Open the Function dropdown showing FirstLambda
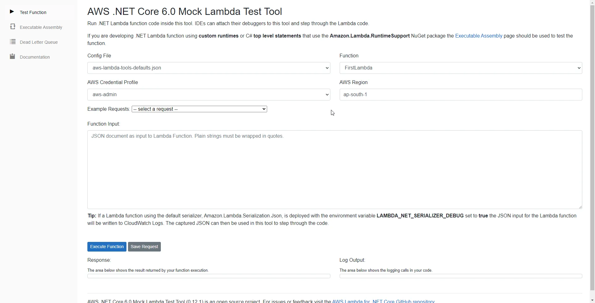The width and height of the screenshot is (595, 303). [461, 68]
